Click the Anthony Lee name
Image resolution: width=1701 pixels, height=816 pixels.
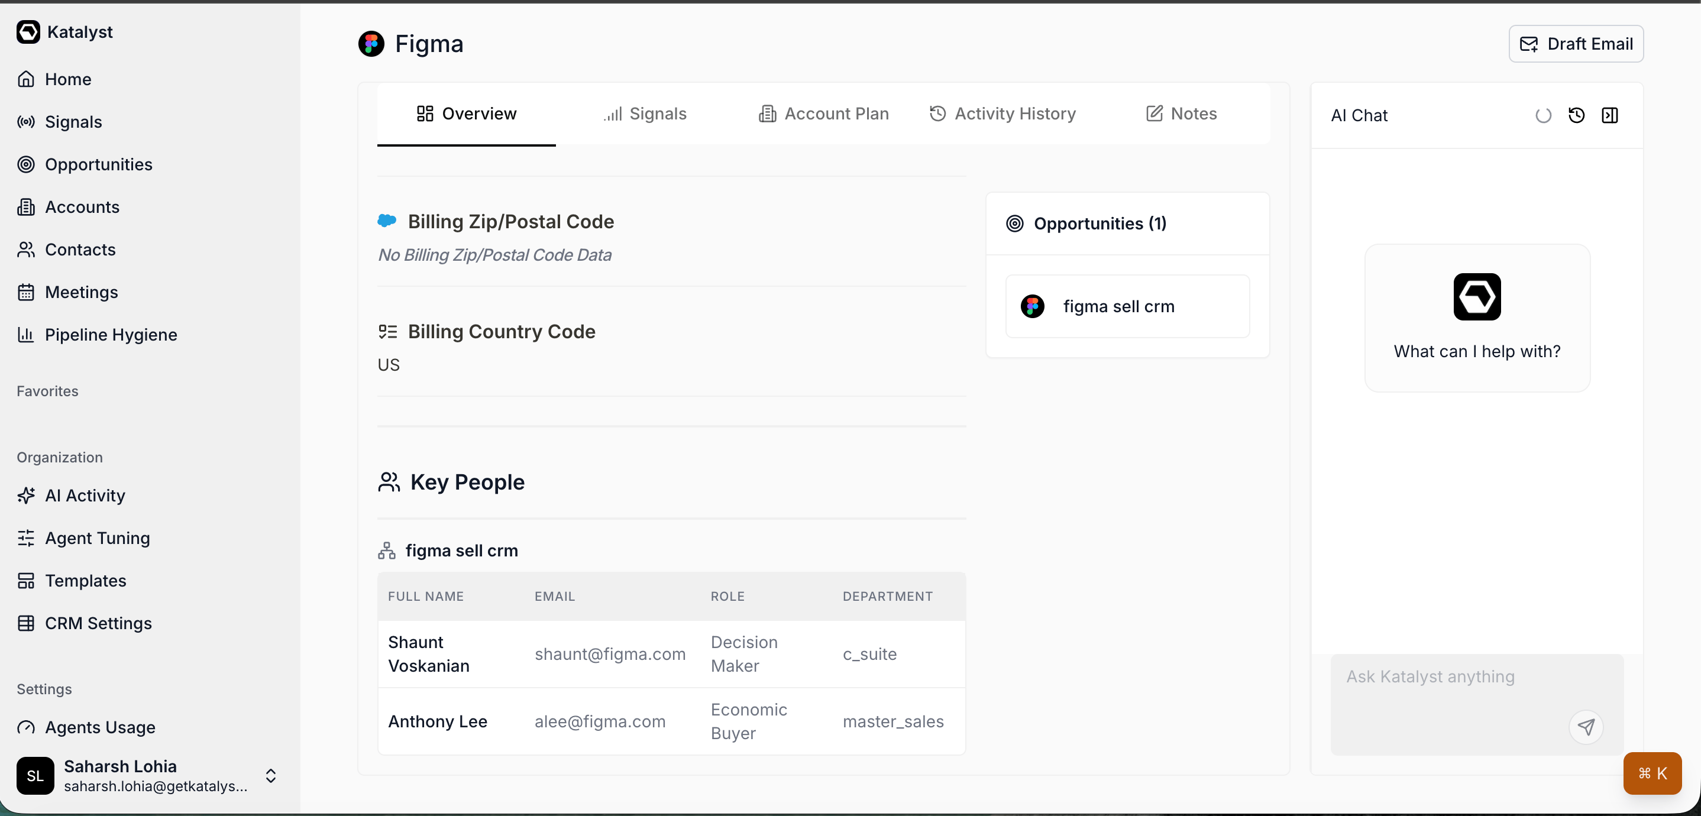coord(437,721)
